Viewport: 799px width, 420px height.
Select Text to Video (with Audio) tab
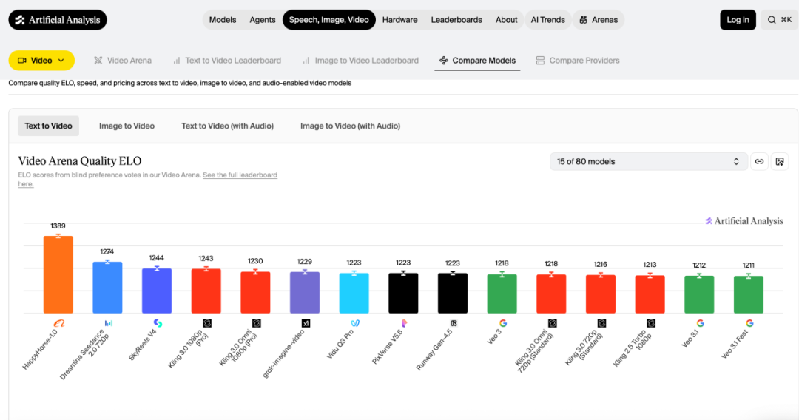pyautogui.click(x=227, y=126)
